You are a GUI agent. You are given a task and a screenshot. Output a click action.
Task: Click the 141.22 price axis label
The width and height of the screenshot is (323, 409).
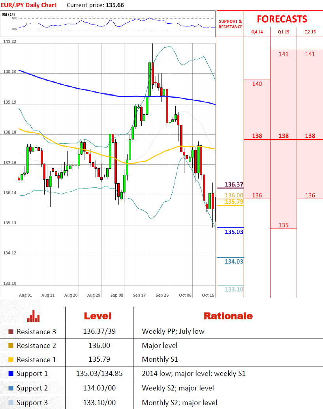[9, 41]
